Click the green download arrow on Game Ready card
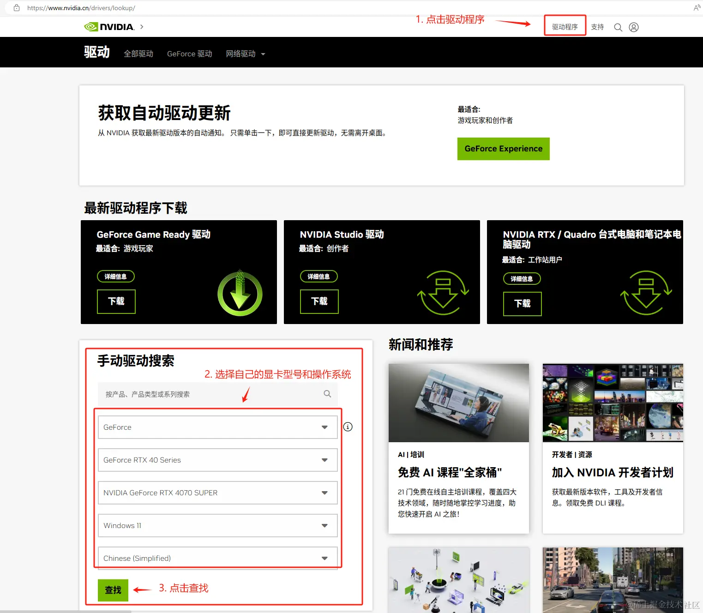This screenshot has height=613, width=703. tap(240, 293)
